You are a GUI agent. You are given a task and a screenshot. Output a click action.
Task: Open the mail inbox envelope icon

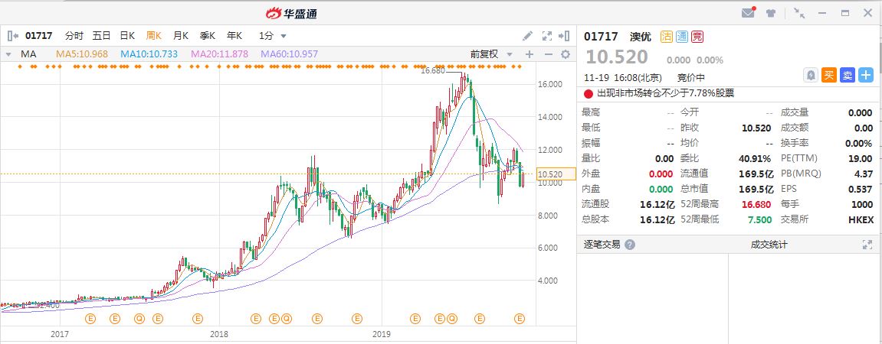(x=748, y=13)
